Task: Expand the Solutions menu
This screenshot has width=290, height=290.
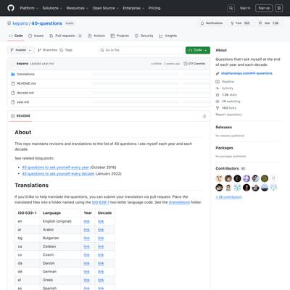Action: click(52, 8)
